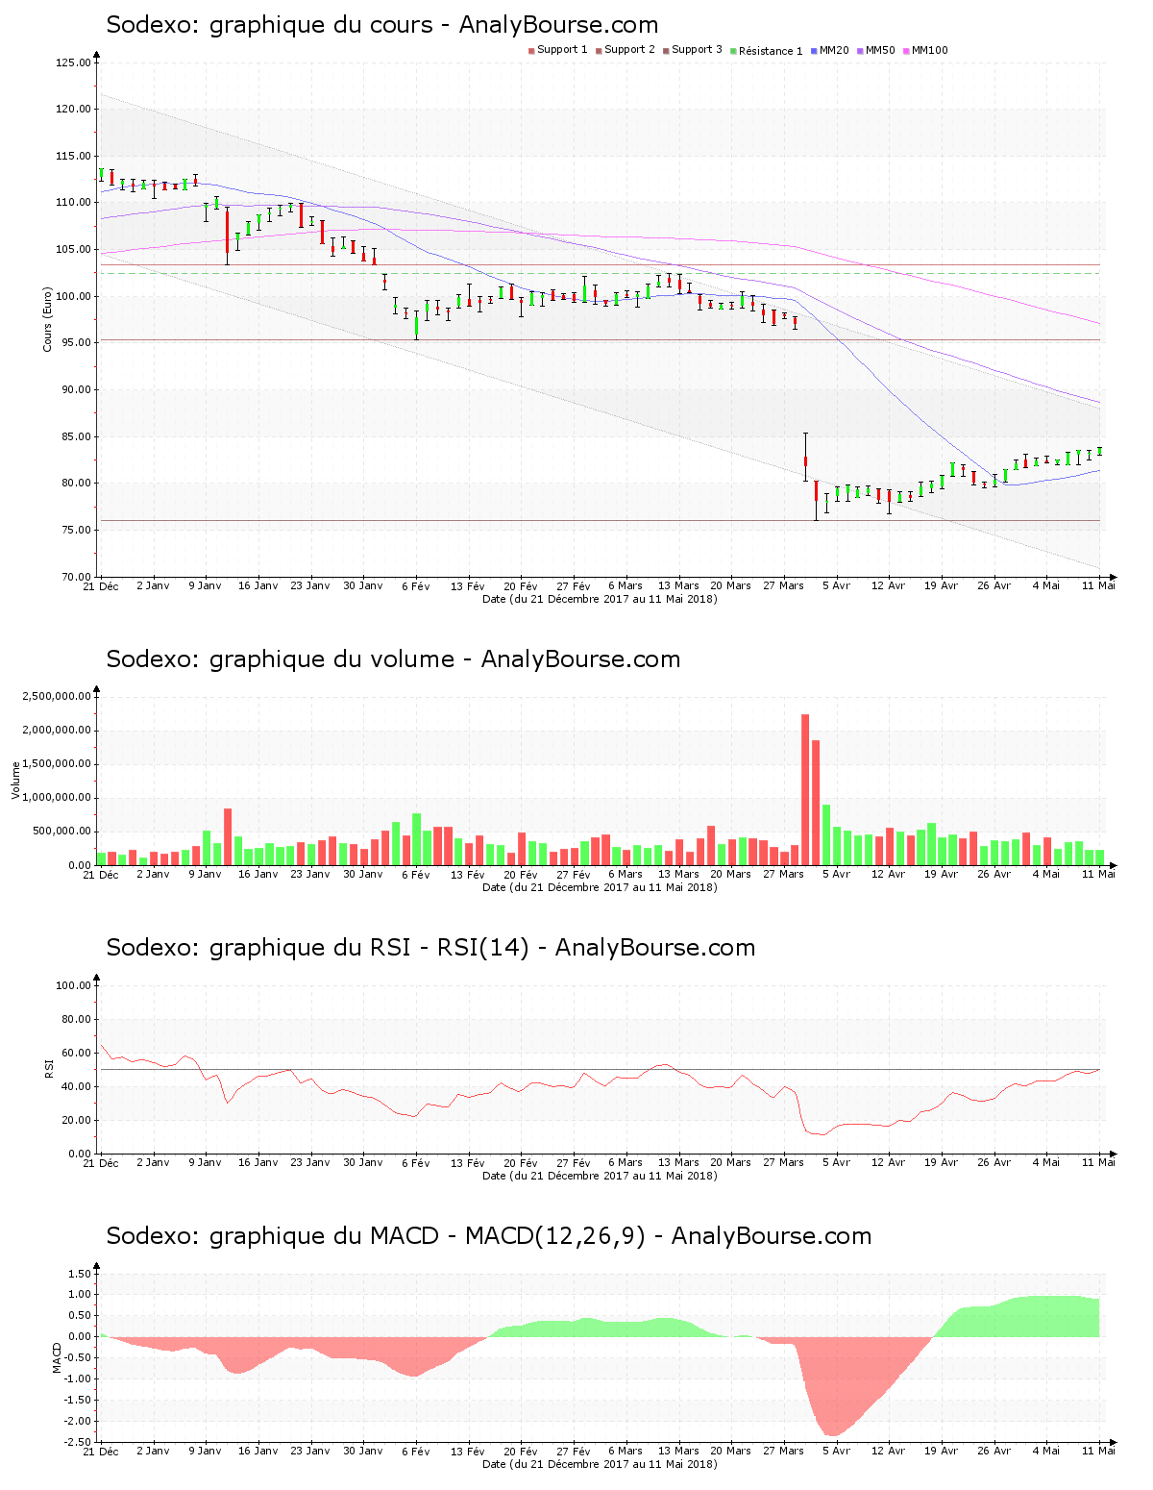The width and height of the screenshot is (1153, 1490).
Task: Select the "Résistance 1" legend label
Action: [771, 51]
